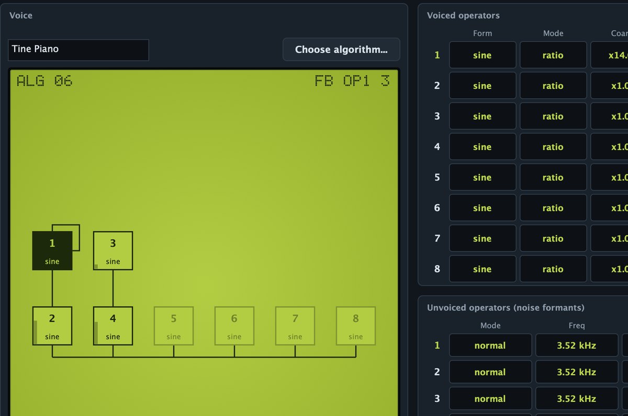Select dimmed operator 6 box in diagram
Image resolution: width=628 pixels, height=416 pixels.
234,326
